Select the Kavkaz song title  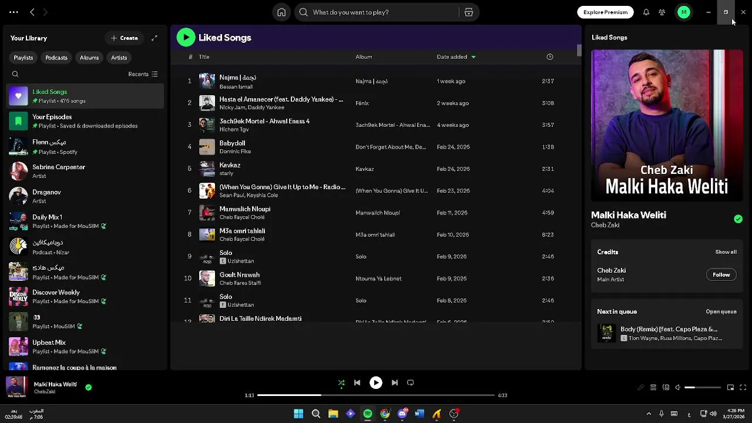click(230, 165)
